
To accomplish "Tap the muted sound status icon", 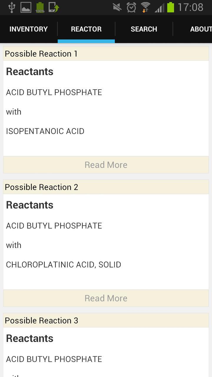I will tap(117, 7).
